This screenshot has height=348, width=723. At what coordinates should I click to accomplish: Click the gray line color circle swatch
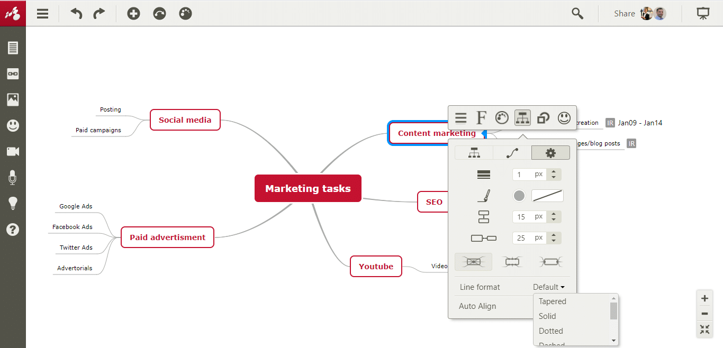point(519,196)
